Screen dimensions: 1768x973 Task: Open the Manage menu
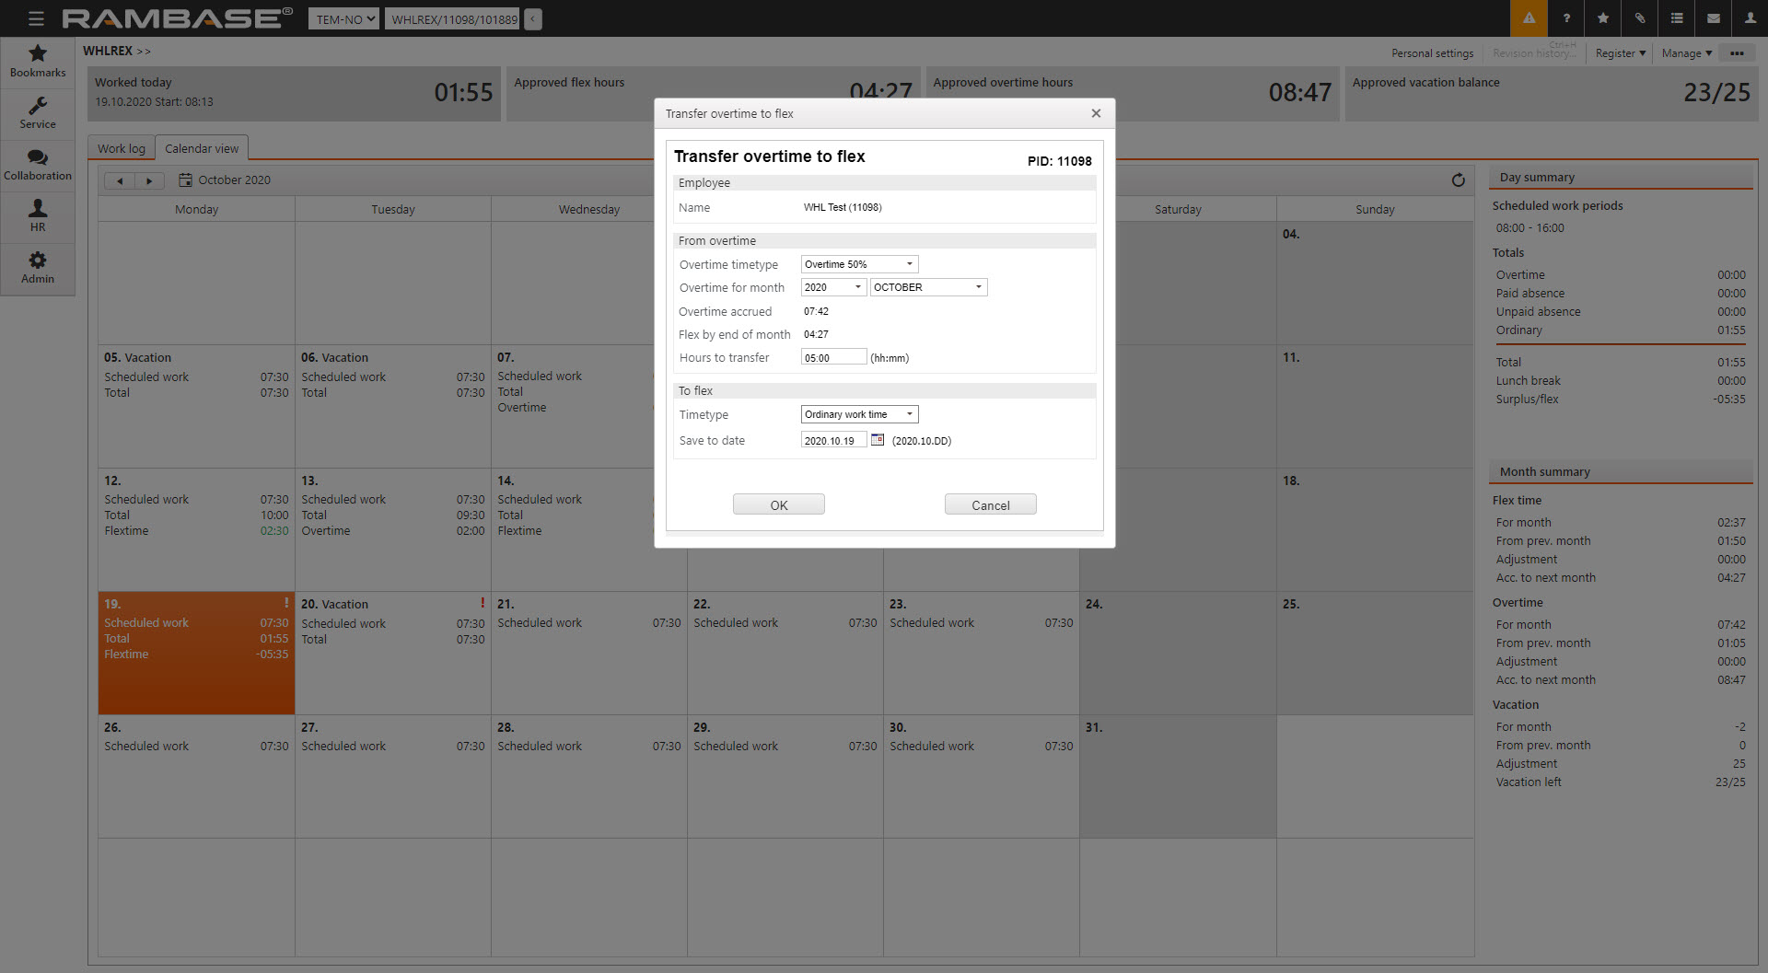(x=1686, y=53)
